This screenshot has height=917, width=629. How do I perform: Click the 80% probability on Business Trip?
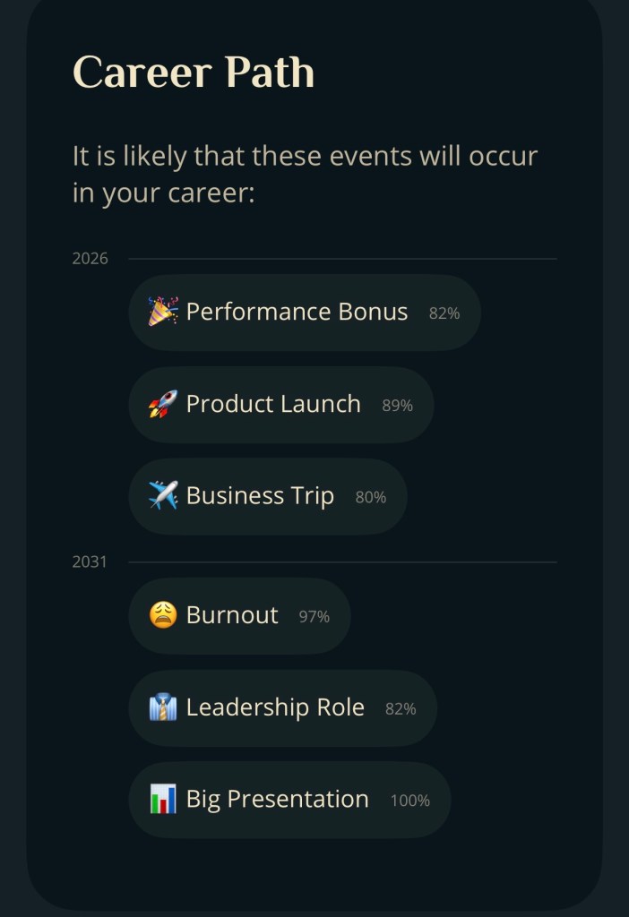370,498
